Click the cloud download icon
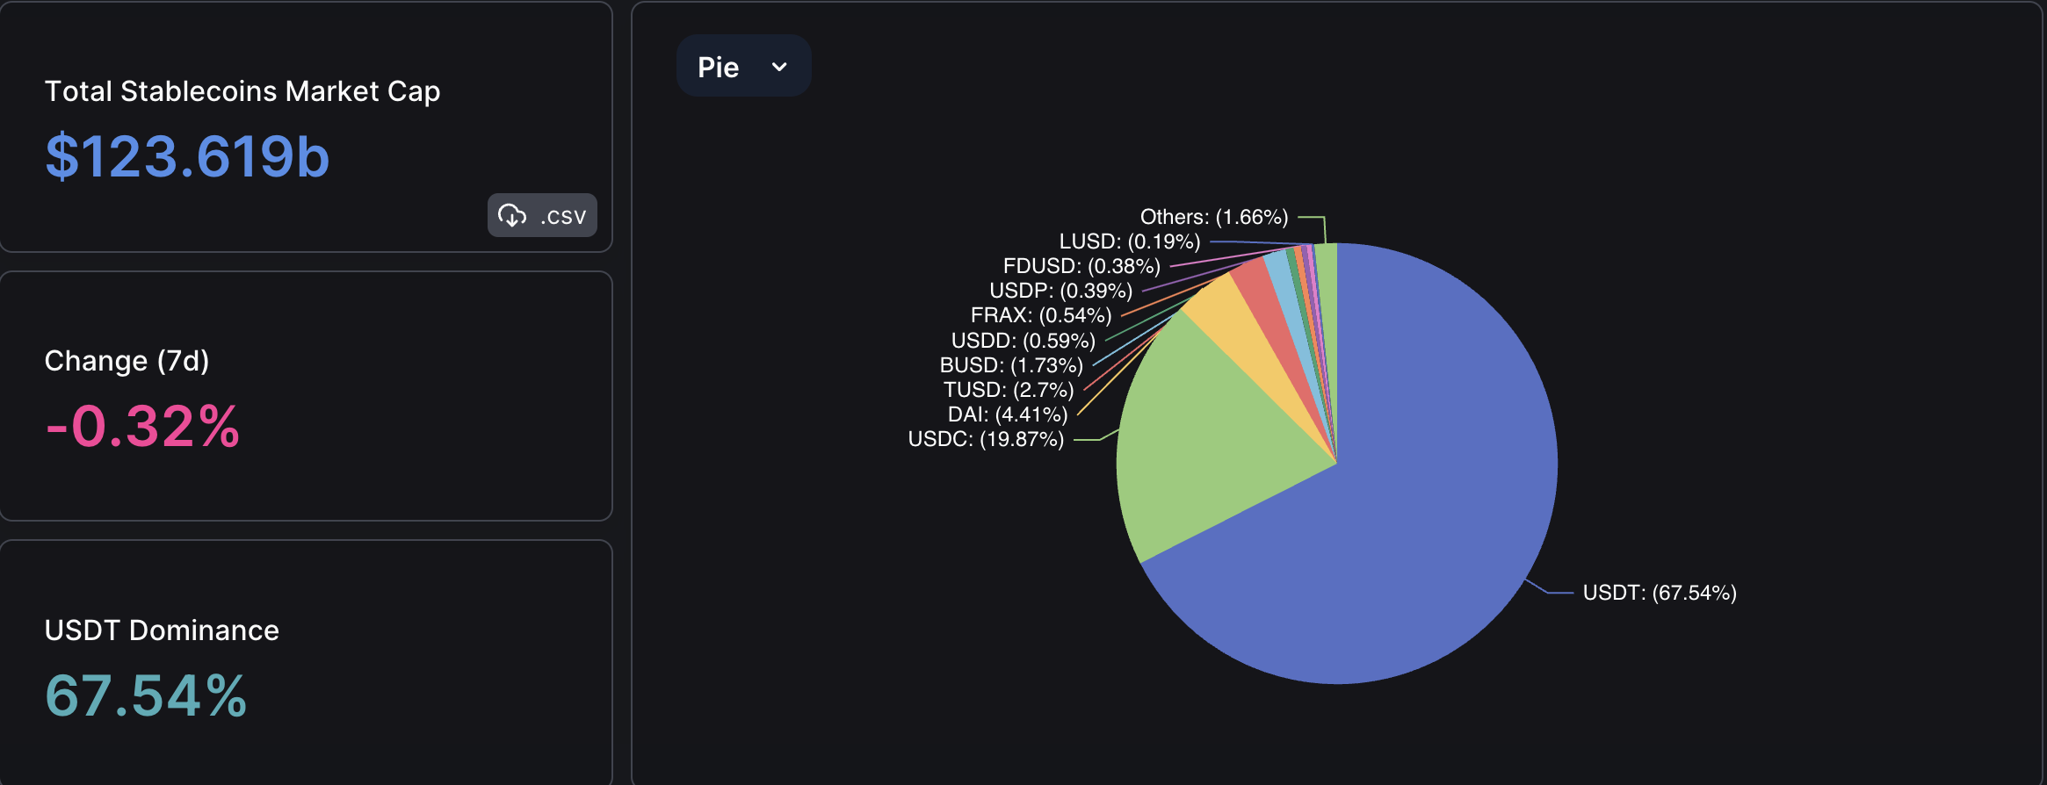This screenshot has width=2047, height=785. click(x=512, y=215)
